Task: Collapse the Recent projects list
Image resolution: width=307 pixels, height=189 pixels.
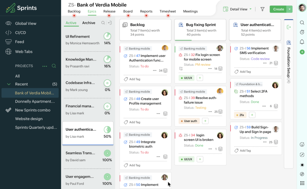Action: pyautogui.click(x=9, y=84)
